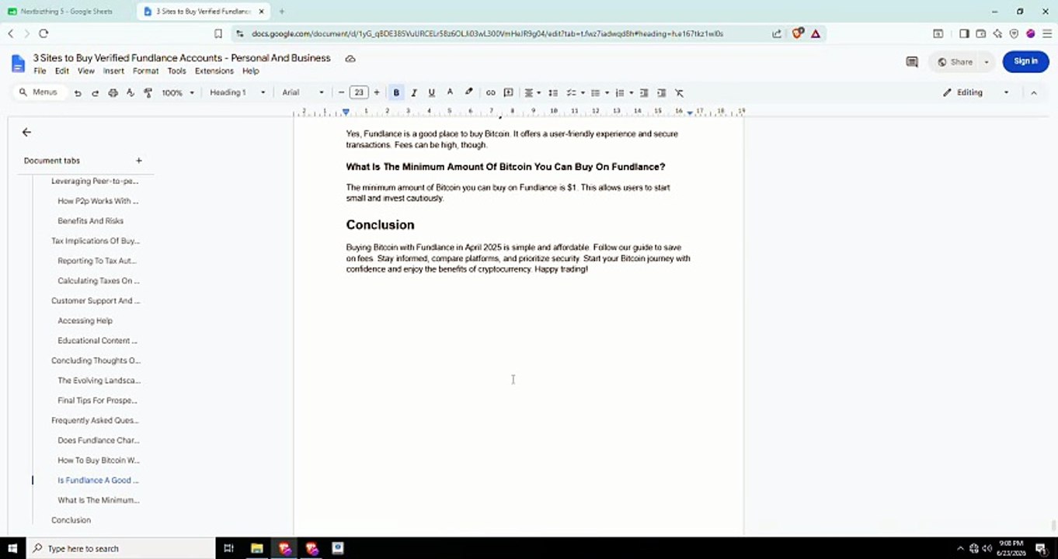Screen dimensions: 1058x559
Task: Click the Brave Rewards triangle icon
Action: point(816,33)
